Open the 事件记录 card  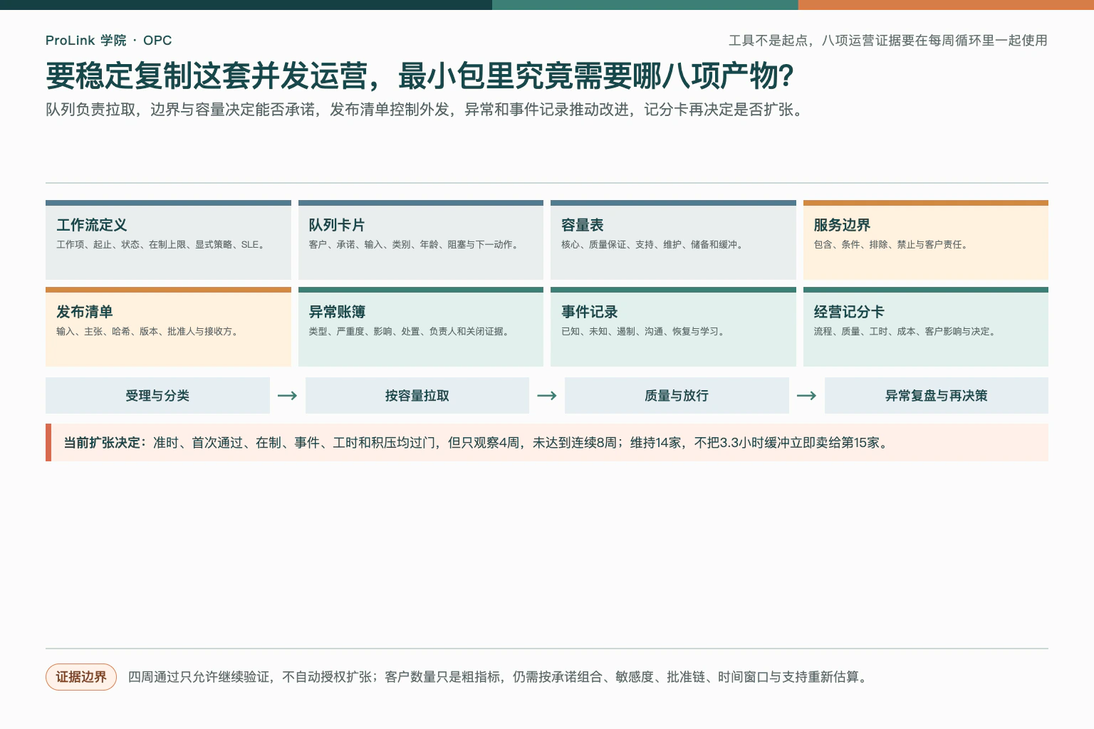673,327
